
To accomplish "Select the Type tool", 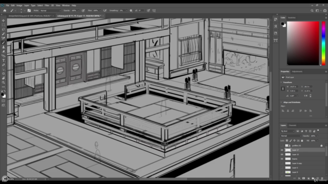I will point(4,60).
